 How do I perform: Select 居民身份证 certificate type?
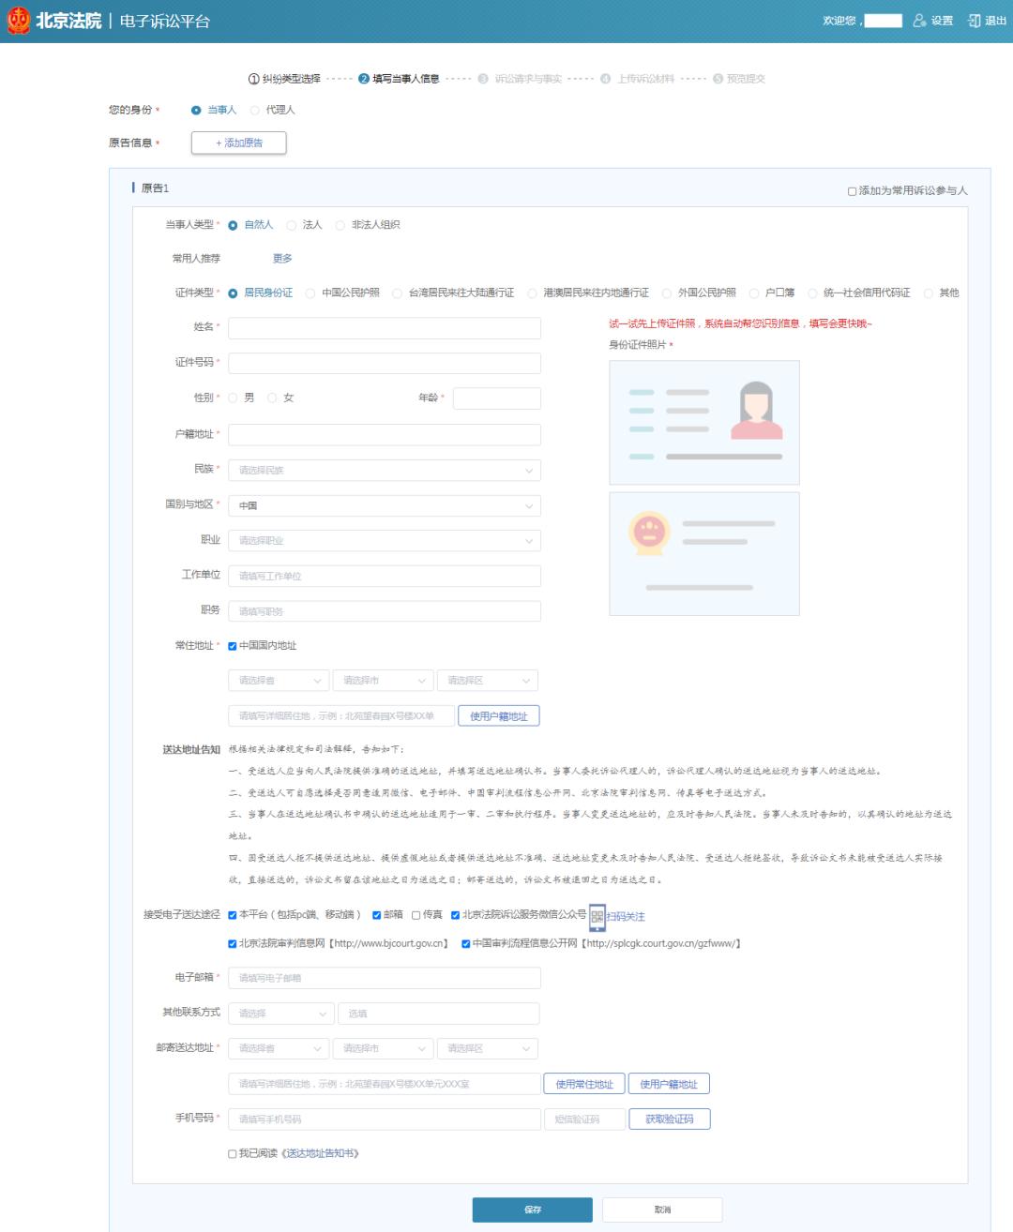point(233,293)
